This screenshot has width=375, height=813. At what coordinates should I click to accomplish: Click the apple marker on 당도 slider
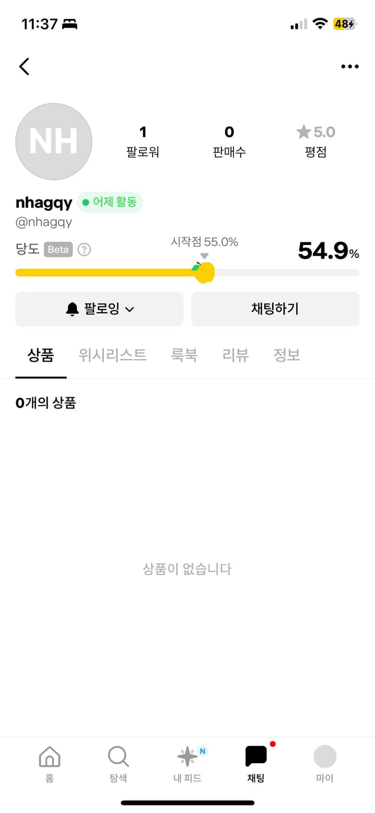tap(204, 272)
